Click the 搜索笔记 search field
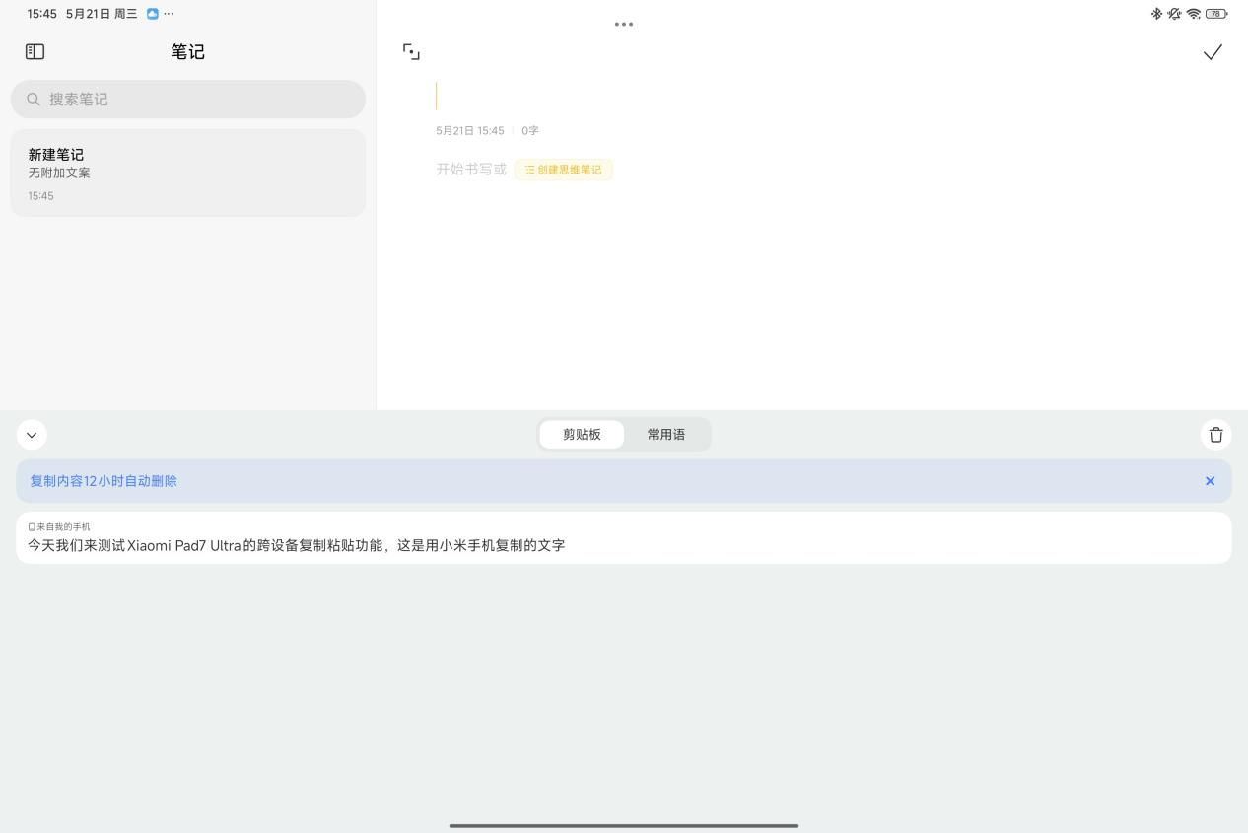Image resolution: width=1248 pixels, height=833 pixels. coord(188,100)
